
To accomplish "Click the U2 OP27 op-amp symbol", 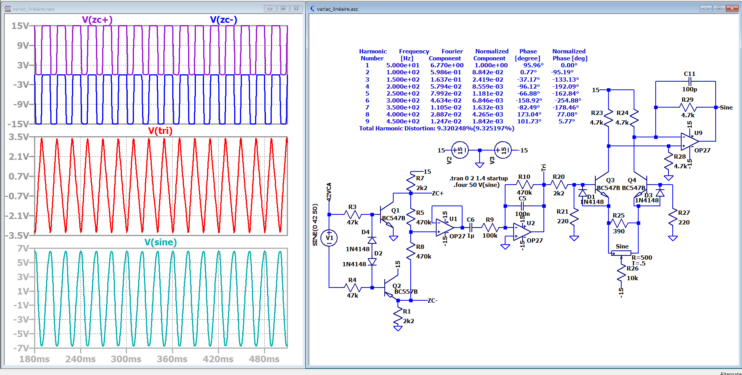I will click(x=522, y=231).
